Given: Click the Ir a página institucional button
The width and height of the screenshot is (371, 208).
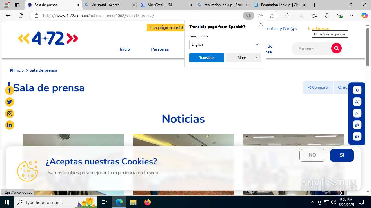Looking at the screenshot, I should pyautogui.click(x=166, y=27).
